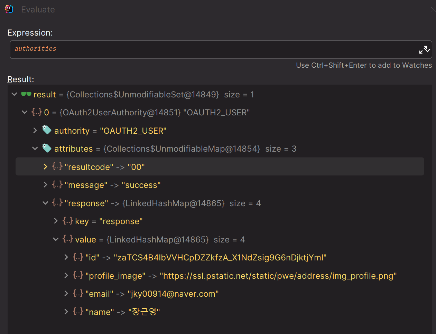Click the tag icon next to authority field

pos(47,130)
